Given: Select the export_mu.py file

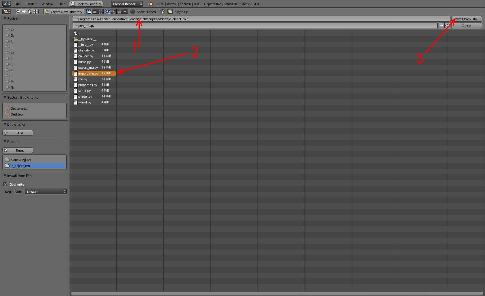Looking at the screenshot, I should (x=88, y=68).
